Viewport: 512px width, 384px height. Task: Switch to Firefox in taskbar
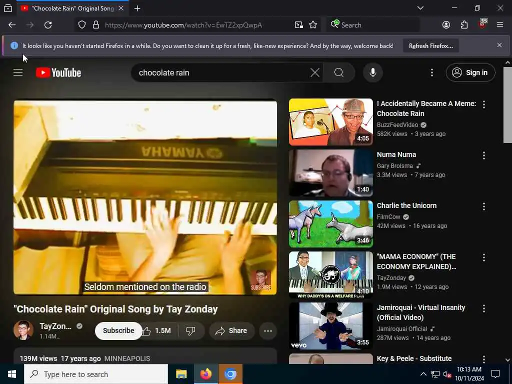205,374
